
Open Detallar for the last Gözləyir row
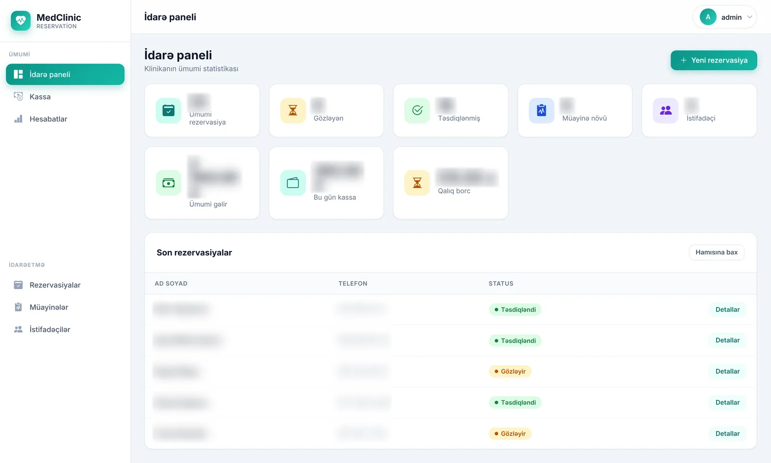pyautogui.click(x=727, y=433)
